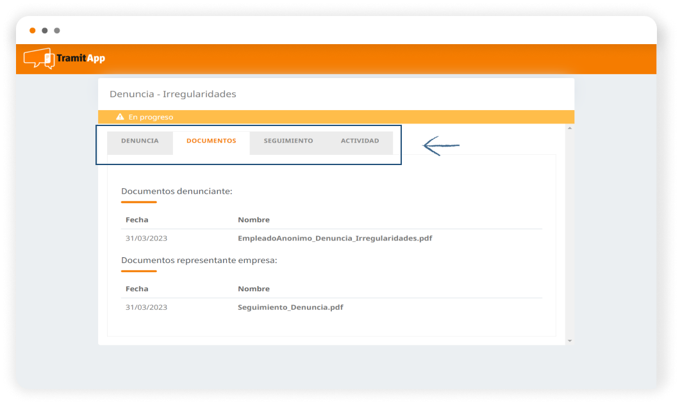Select the date of the denunciante document row

(x=146, y=238)
